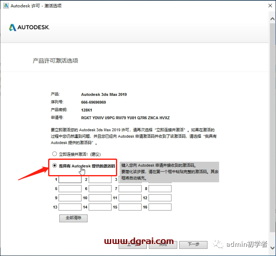Image resolution: width=276 pixels, height=256 pixels.
Task: Click the 下一步 (Next) button
Action: coord(193,245)
